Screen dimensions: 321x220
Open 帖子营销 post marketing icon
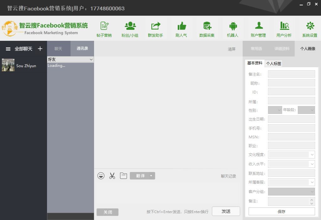(104, 29)
